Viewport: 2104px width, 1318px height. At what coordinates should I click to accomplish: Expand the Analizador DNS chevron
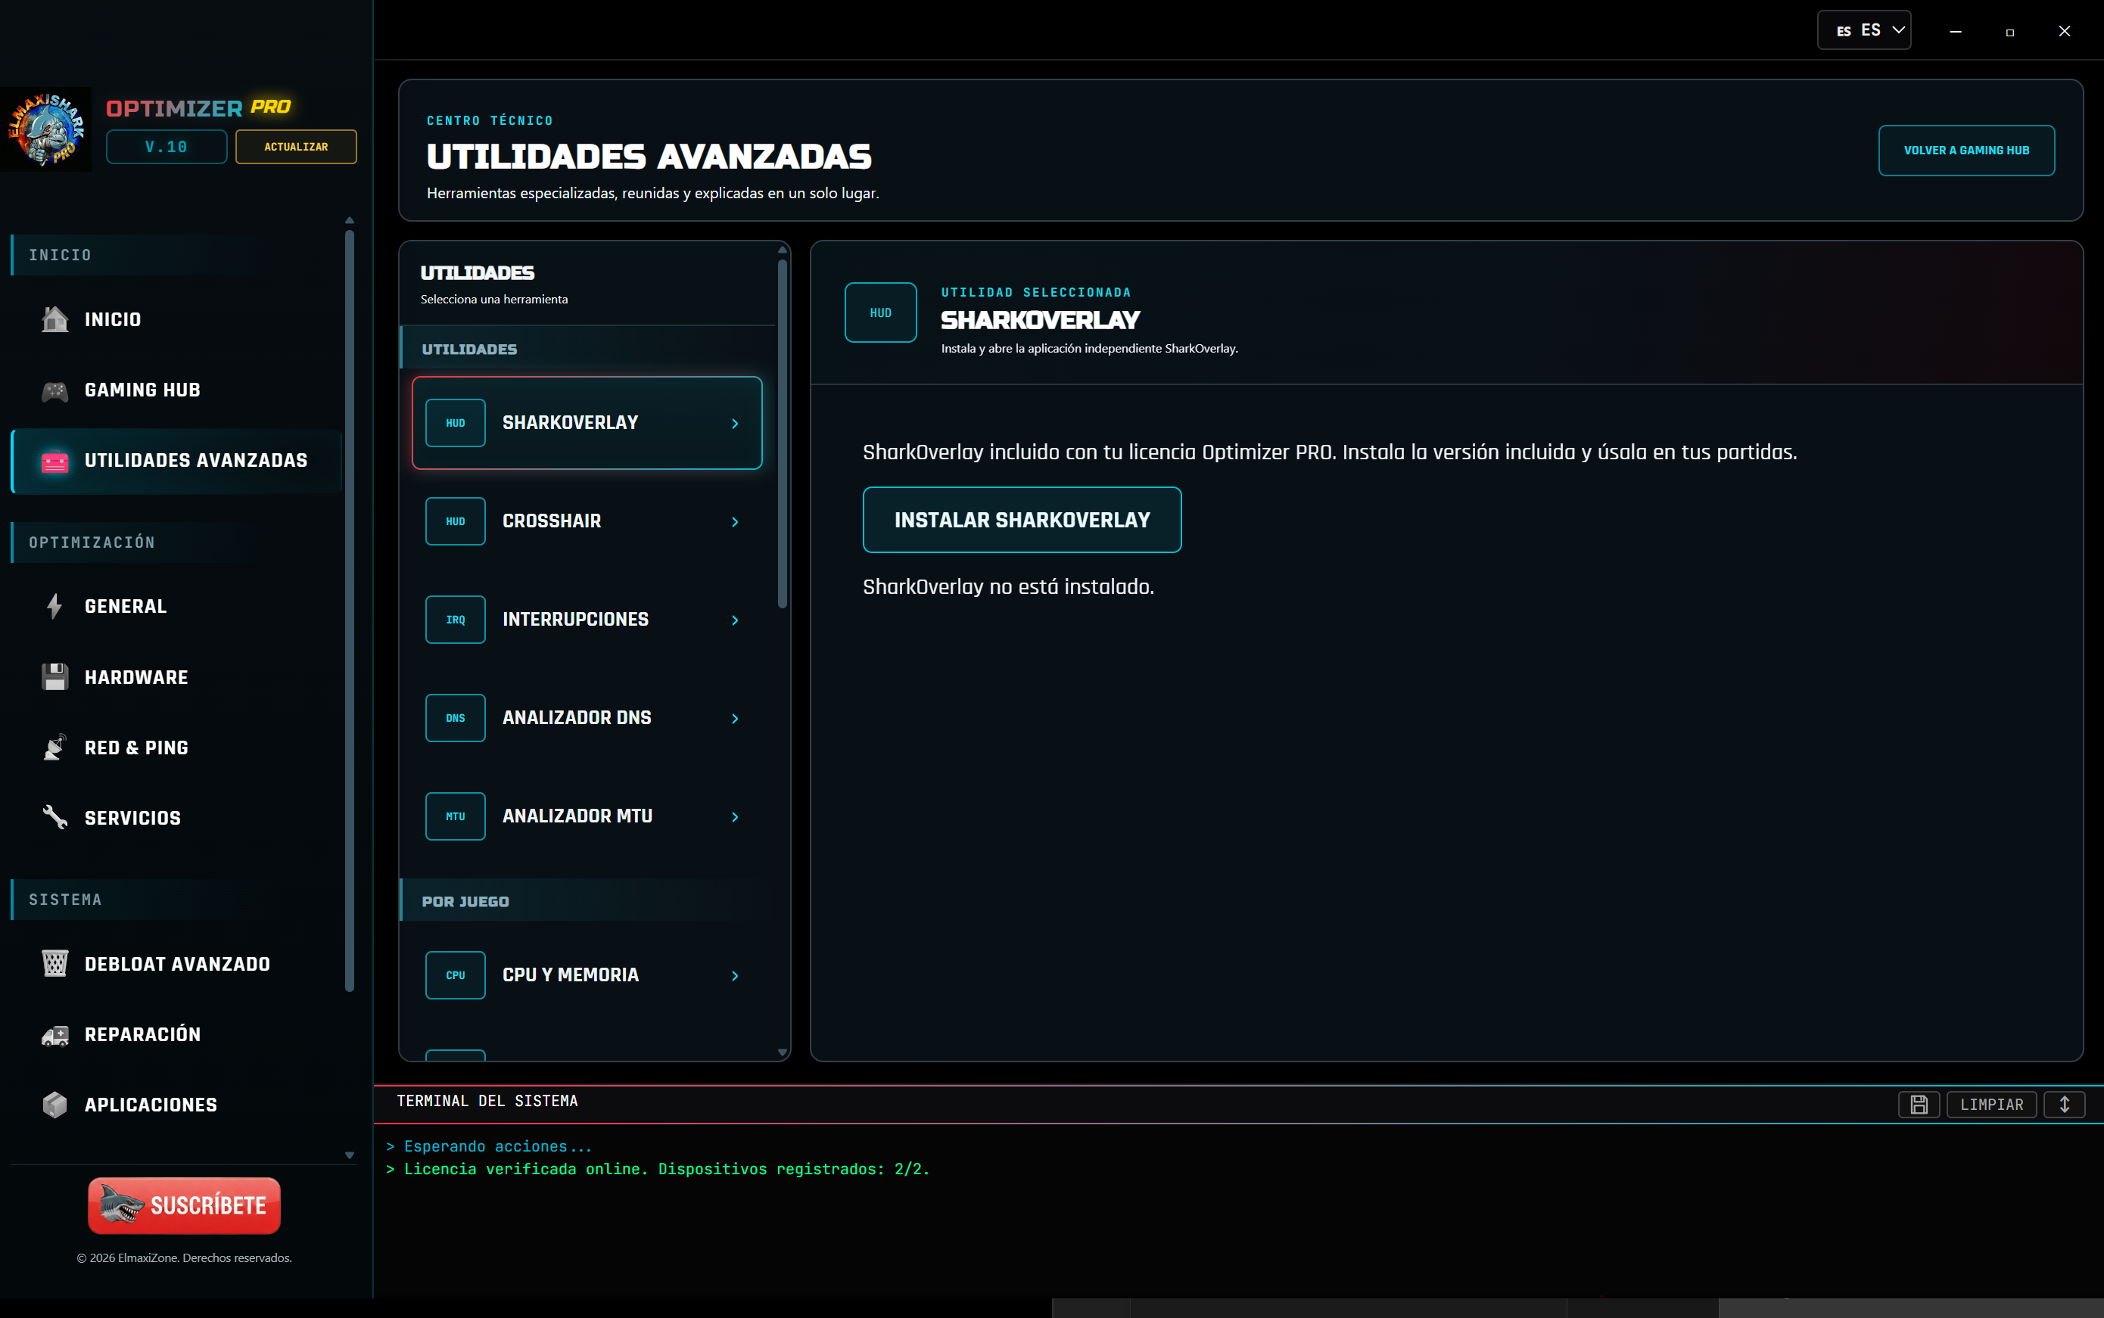tap(735, 719)
